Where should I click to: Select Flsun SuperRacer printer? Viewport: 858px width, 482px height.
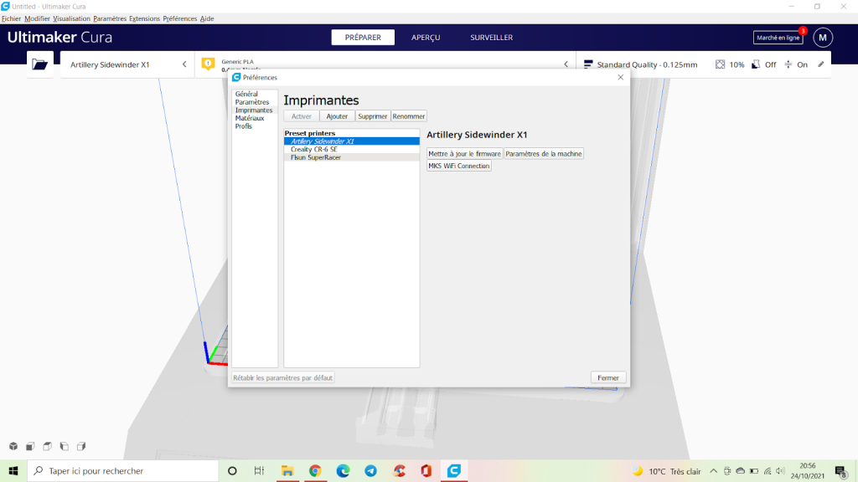(352, 157)
